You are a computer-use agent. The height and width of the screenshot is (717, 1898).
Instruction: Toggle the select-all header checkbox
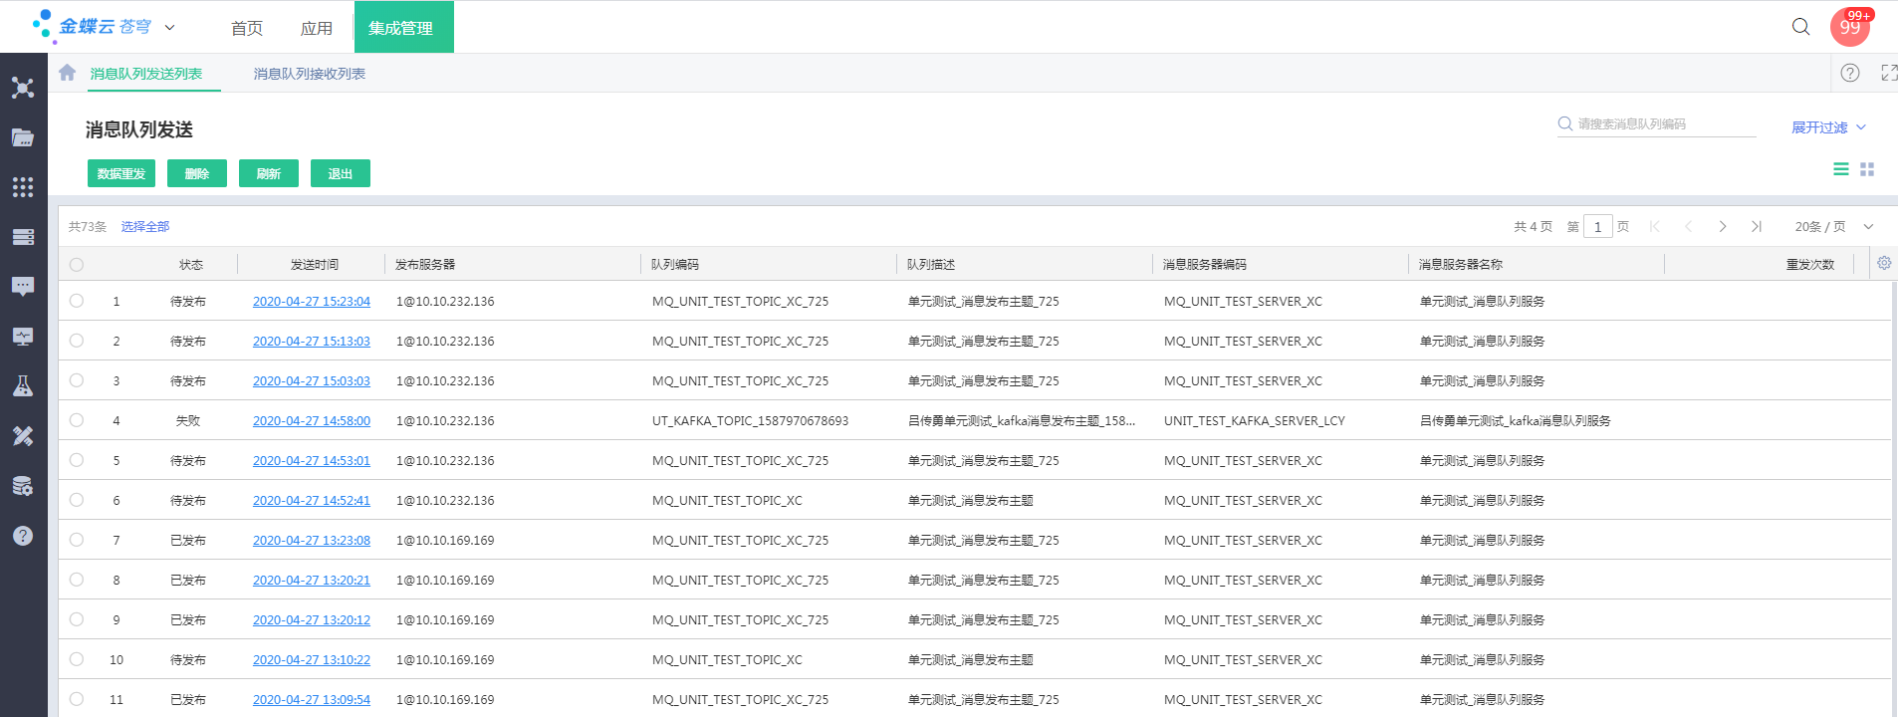(x=77, y=264)
